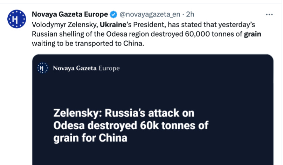Screen dimensions: 283x165
Task: Click the bold word grain in the tweet
Action: click(x=253, y=35)
